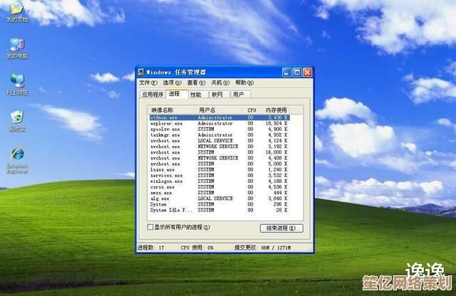Open the 选项(O) menu
Image resolution: width=456 pixels, height=296 pixels.
[x=172, y=83]
